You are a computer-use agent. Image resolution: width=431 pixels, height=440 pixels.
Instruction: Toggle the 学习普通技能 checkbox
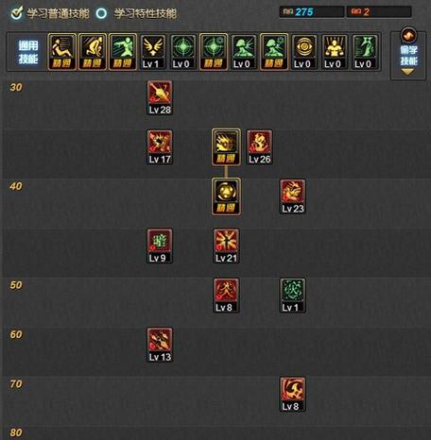coord(16,13)
